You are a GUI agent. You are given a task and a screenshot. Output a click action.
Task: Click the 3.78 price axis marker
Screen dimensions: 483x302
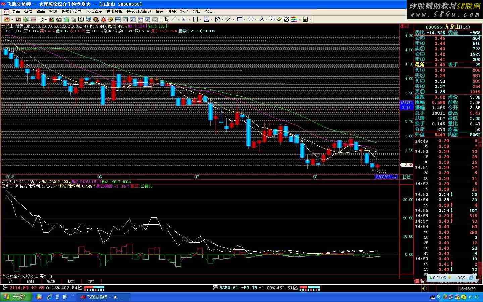[407, 108]
